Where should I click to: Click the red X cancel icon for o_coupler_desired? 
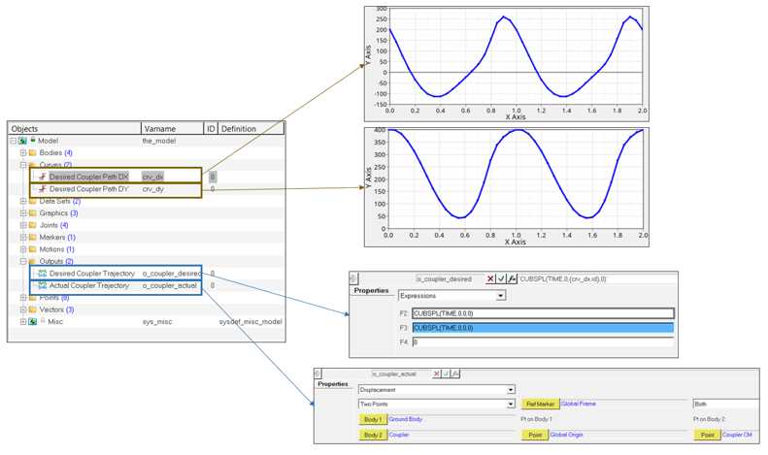[491, 278]
